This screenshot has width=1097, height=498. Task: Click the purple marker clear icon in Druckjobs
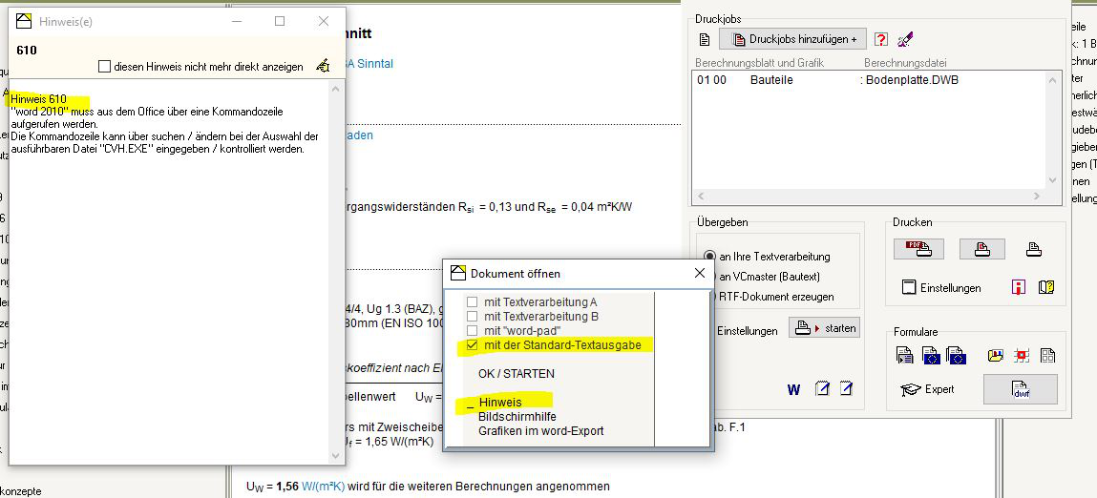coord(905,39)
